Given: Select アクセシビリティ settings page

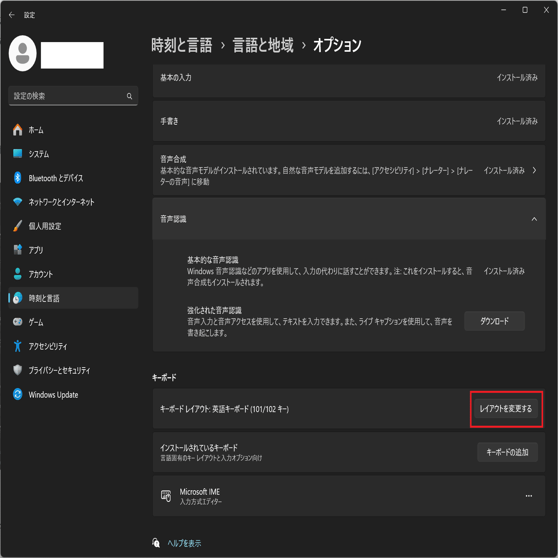Looking at the screenshot, I should (48, 346).
